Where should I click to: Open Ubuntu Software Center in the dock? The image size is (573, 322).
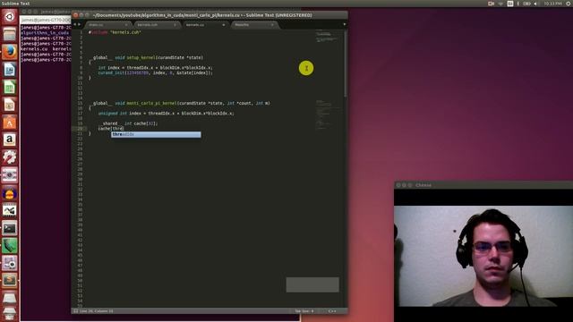[x=10, y=123]
